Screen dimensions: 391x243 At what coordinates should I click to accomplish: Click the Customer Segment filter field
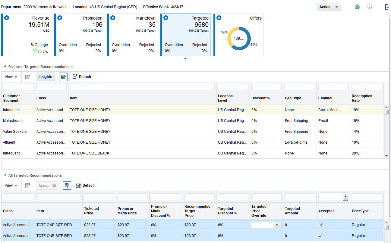pyautogui.click(x=18, y=87)
